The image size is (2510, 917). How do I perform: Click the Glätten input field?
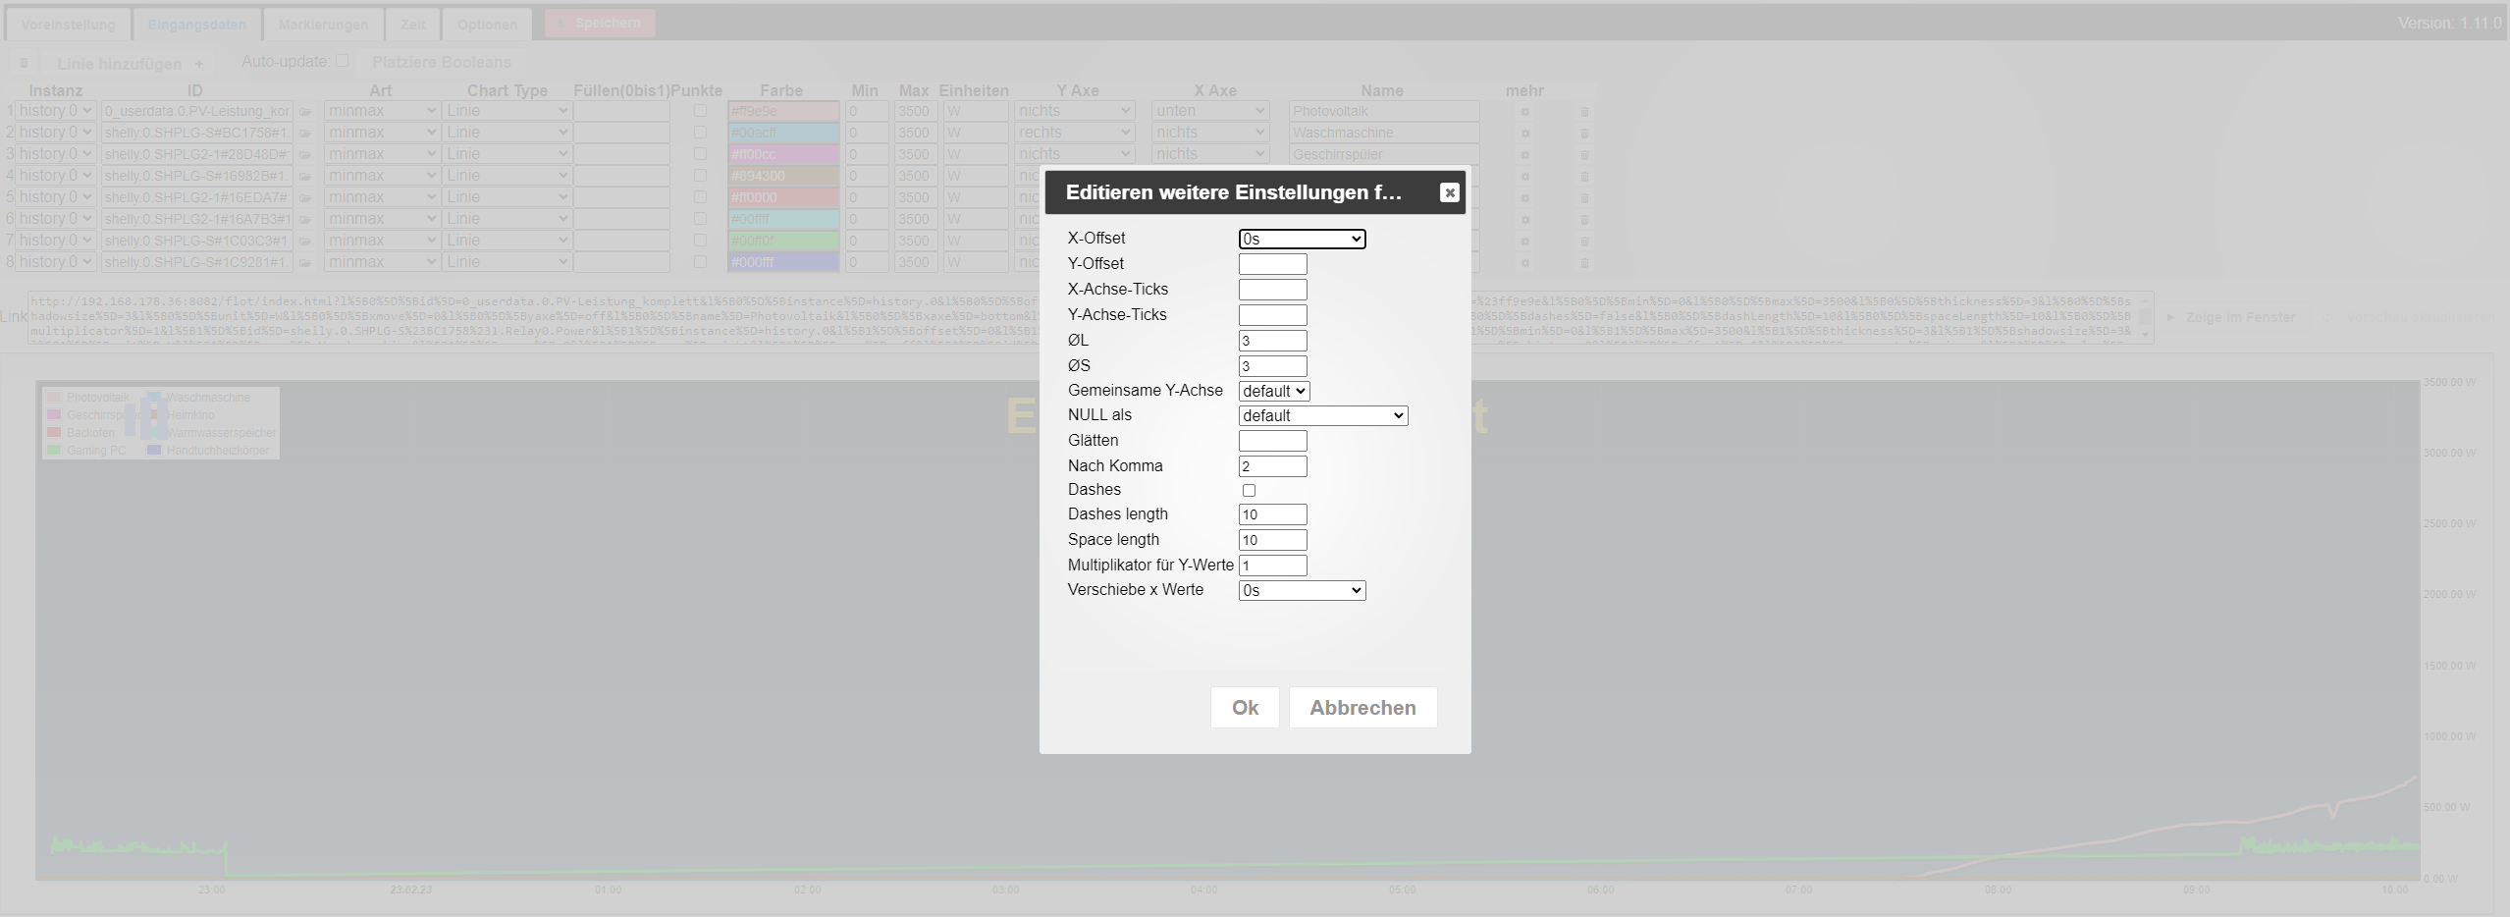[x=1273, y=441]
